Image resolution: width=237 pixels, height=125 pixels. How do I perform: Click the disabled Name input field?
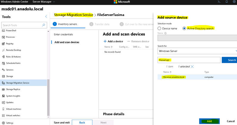coord(197,38)
